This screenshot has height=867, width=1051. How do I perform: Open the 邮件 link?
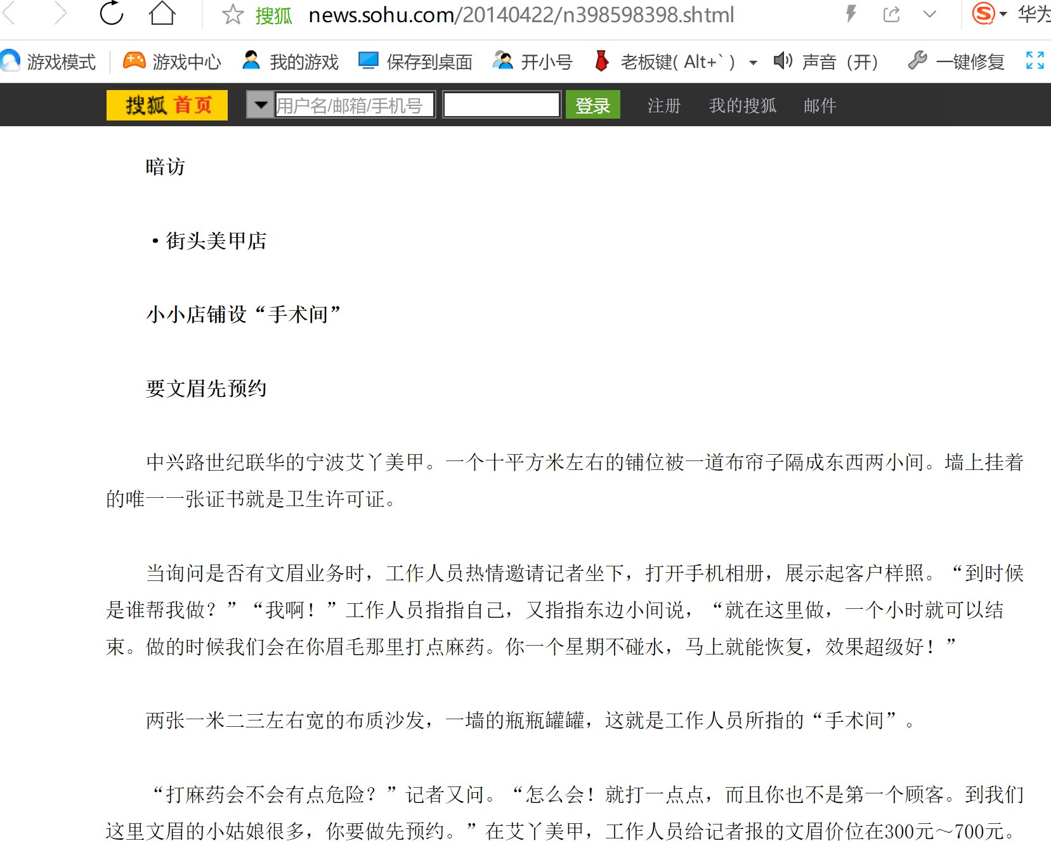pyautogui.click(x=820, y=105)
